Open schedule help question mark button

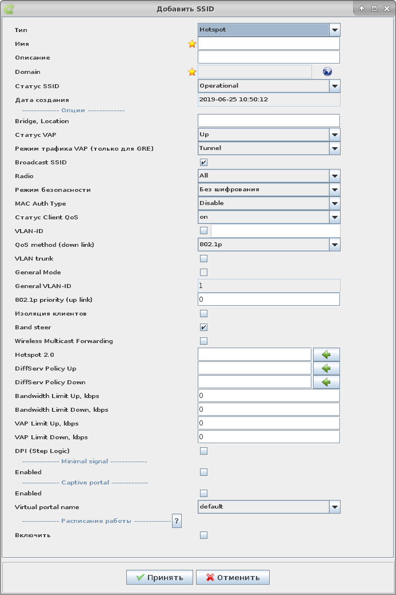tap(177, 521)
